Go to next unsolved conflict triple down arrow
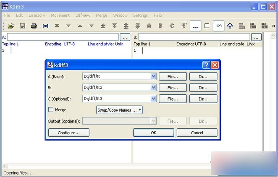 138,26
